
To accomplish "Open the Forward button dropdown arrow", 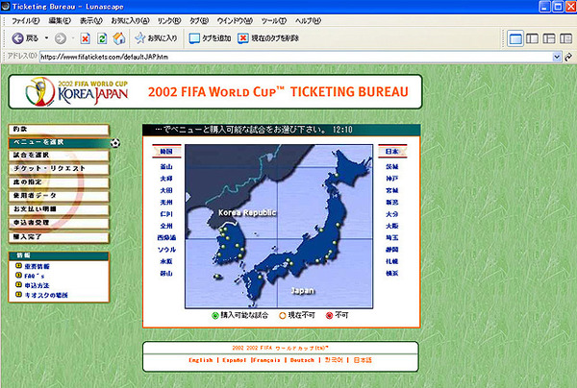I will (x=73, y=37).
